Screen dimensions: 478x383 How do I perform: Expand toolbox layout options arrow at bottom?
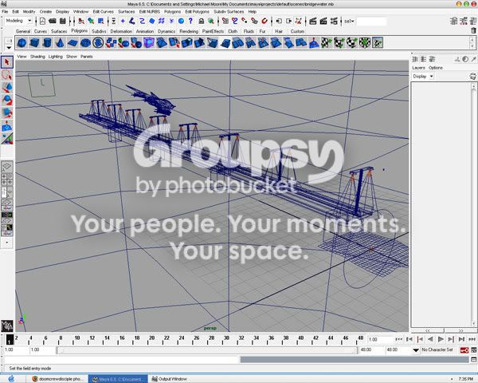tap(7, 243)
